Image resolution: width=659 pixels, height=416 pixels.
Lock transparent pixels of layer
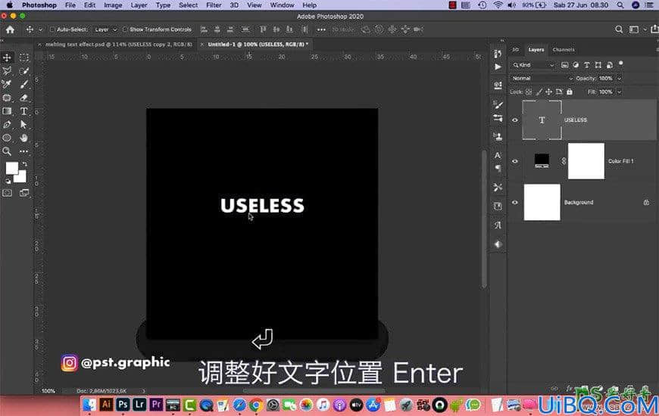point(529,92)
